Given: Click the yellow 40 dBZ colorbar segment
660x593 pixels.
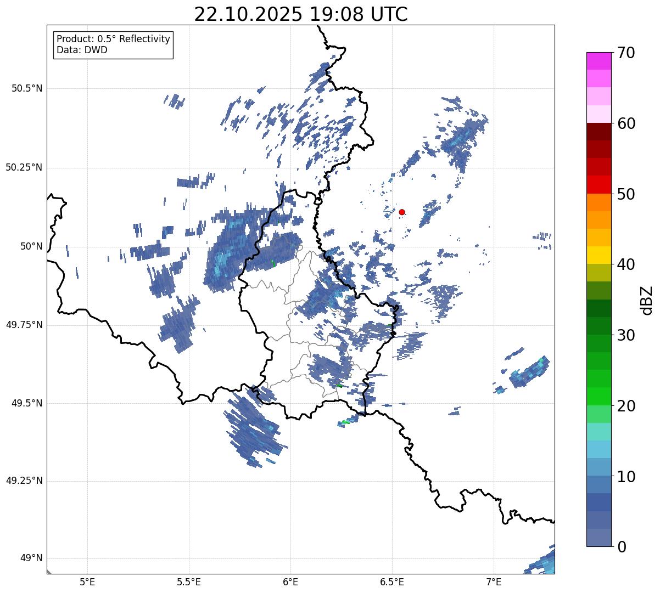Looking at the screenshot, I should (599, 255).
